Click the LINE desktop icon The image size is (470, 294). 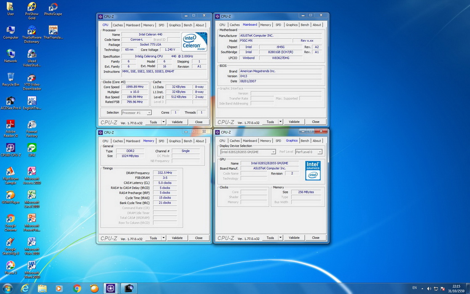click(32, 150)
